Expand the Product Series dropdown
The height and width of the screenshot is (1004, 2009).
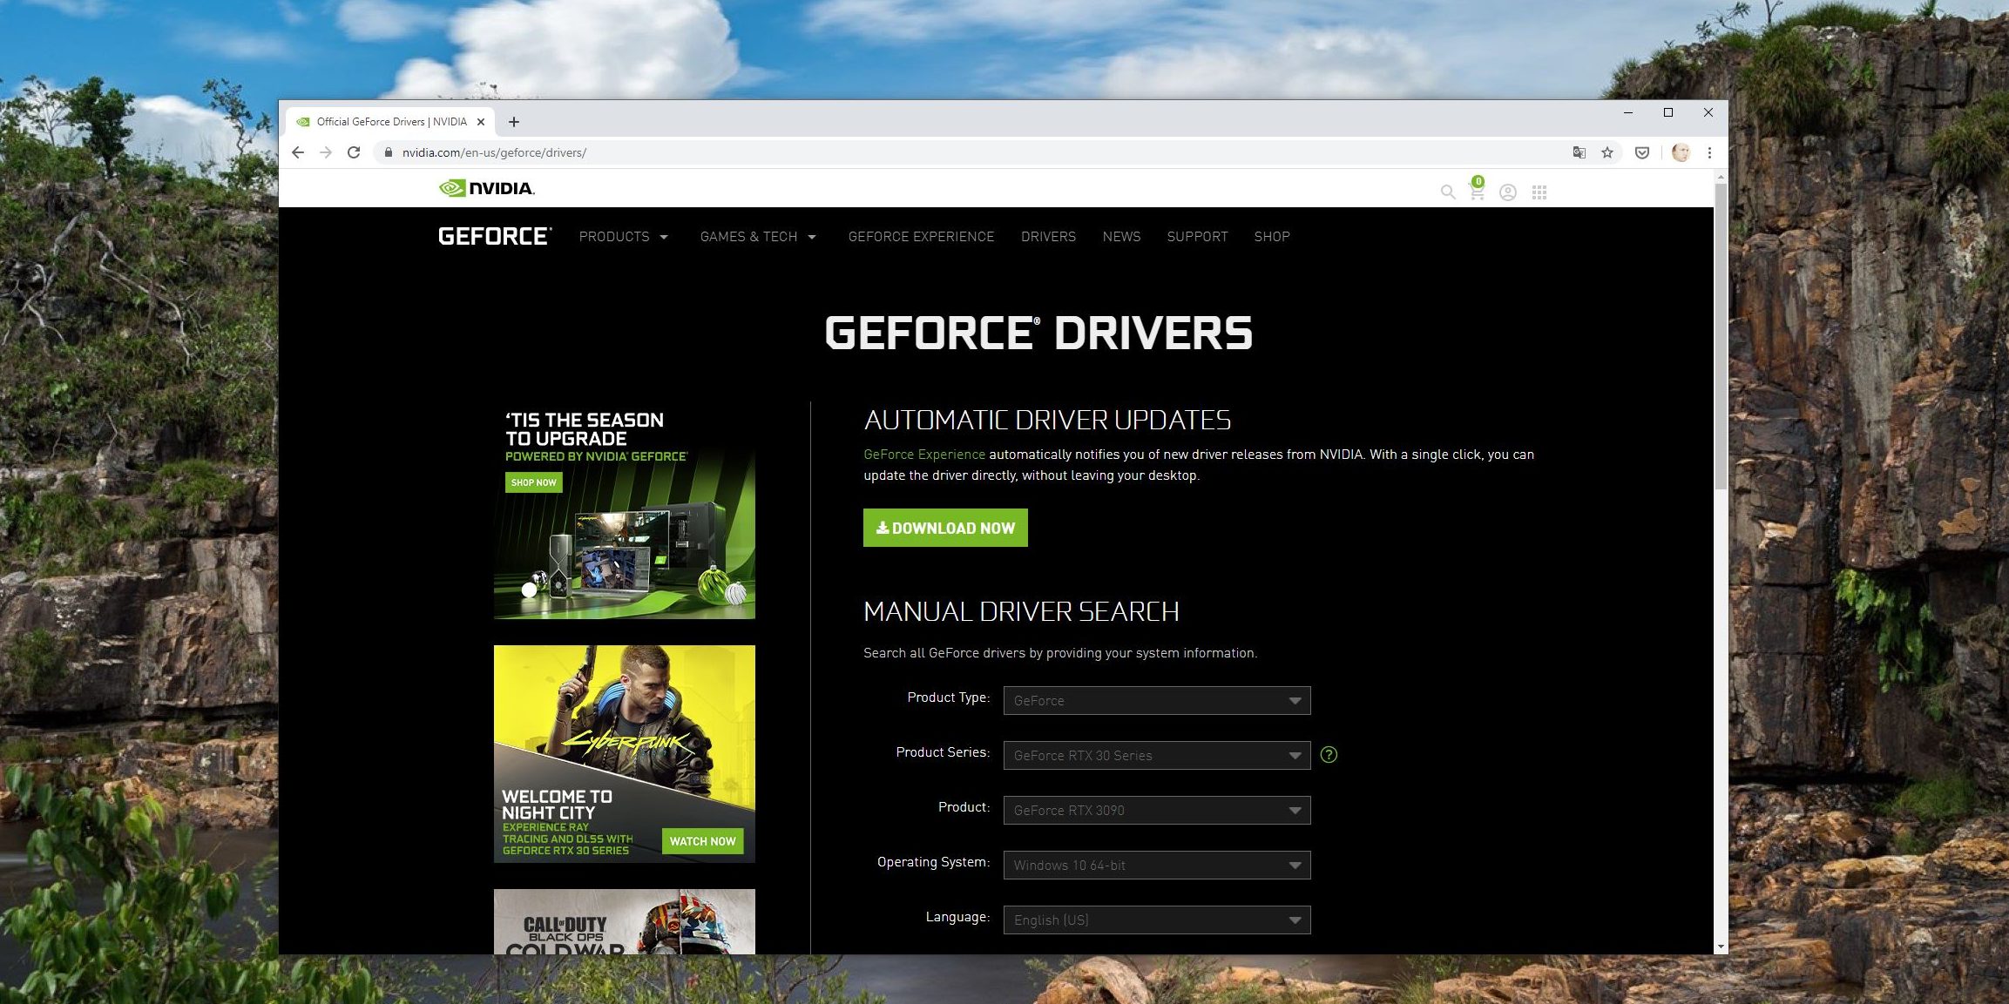1156,756
